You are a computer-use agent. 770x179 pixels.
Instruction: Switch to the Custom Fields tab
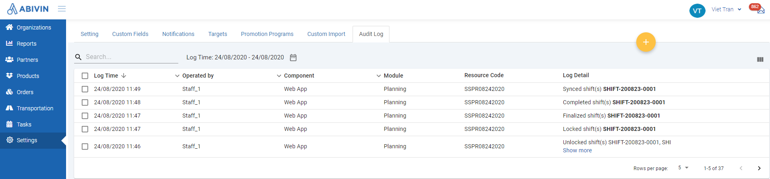(130, 34)
